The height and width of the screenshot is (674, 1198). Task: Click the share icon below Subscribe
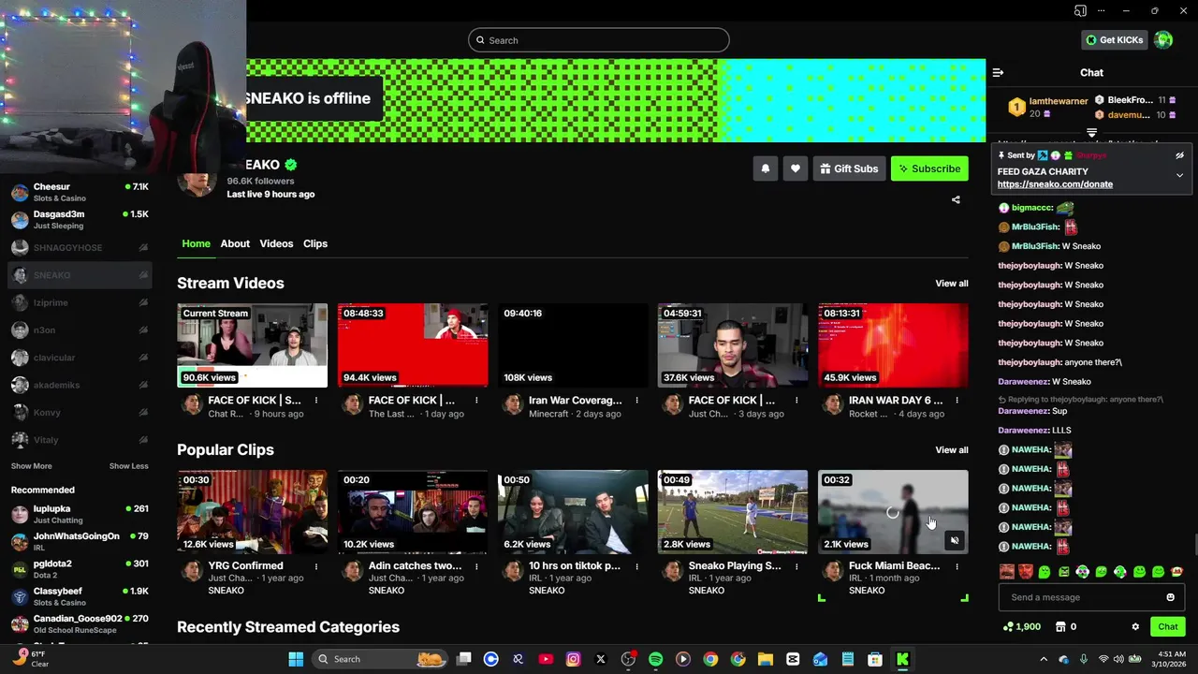[x=956, y=199]
